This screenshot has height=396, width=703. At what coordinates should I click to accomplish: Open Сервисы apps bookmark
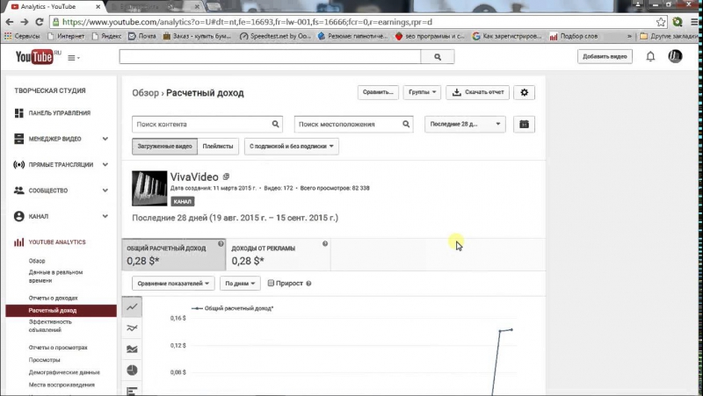(22, 36)
